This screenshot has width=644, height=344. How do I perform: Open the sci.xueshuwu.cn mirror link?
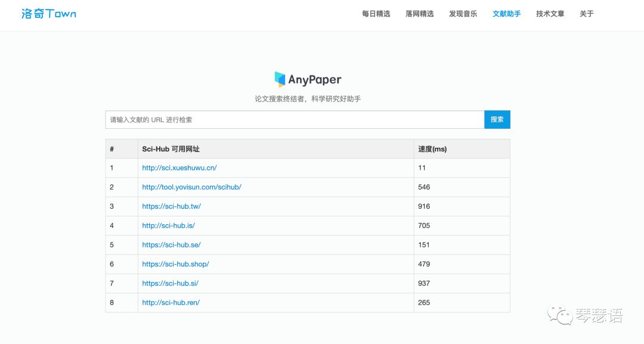tap(178, 168)
